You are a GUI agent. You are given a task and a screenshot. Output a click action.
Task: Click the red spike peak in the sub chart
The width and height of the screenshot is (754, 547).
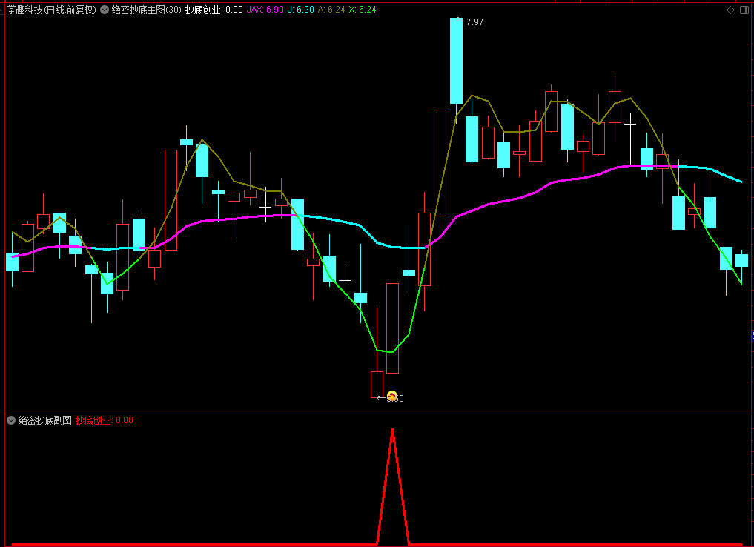393,431
